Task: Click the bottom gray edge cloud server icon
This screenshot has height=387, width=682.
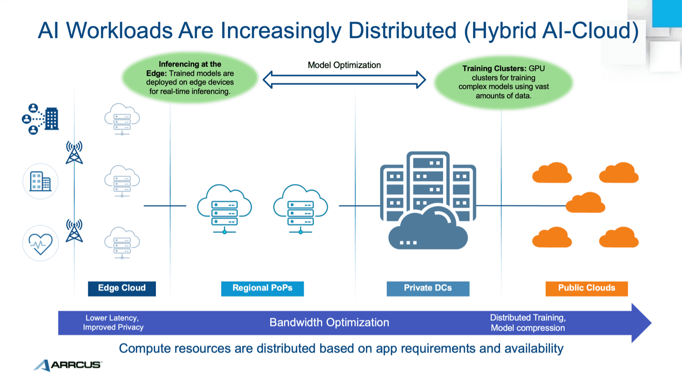Action: point(122,243)
